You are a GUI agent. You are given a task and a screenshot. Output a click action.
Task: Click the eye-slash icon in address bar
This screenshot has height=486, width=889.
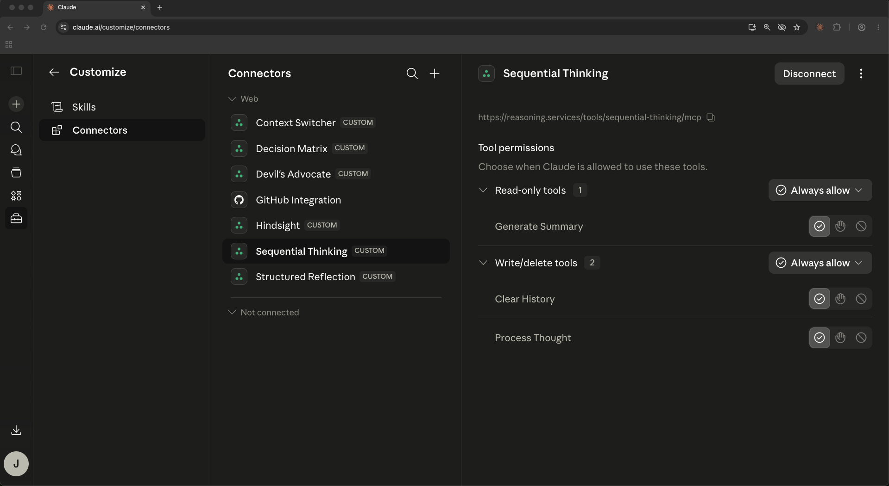coord(782,27)
